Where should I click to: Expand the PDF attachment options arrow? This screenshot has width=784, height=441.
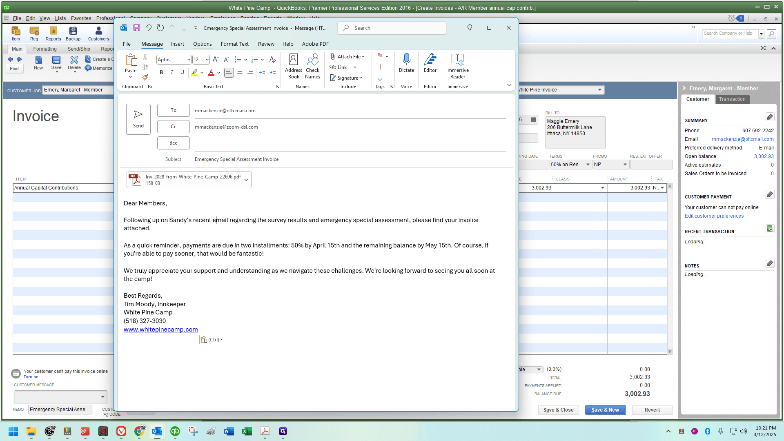point(246,180)
